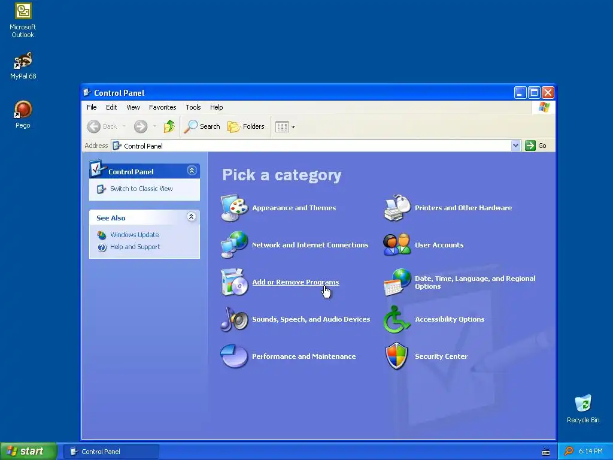Click the Windows Update icon in See Also
This screenshot has height=460, width=613.
(102, 235)
